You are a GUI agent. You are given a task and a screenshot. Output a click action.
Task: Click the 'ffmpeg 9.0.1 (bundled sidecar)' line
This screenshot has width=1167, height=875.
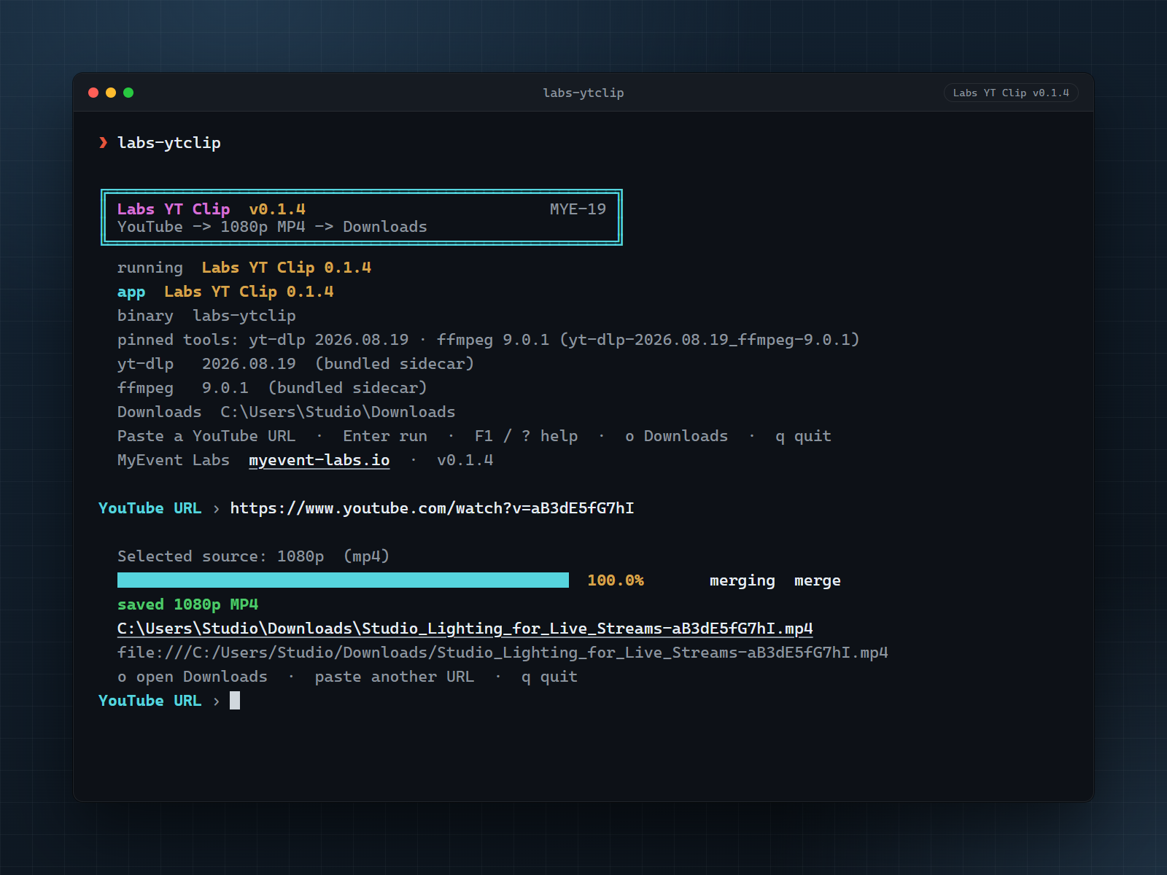[272, 388]
